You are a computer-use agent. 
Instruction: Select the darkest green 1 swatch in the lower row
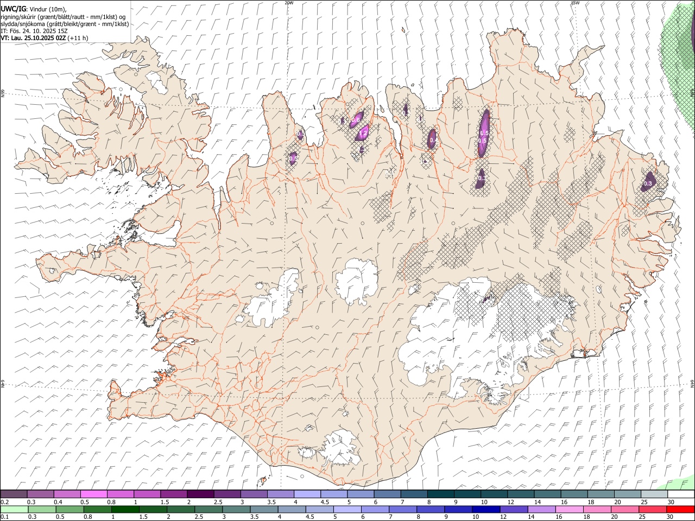click(125, 510)
